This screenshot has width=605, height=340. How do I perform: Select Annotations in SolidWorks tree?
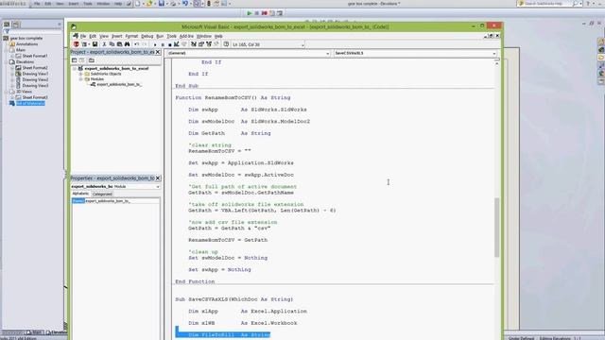tap(27, 44)
